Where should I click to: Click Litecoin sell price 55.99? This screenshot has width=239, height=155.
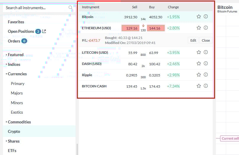click(133, 53)
